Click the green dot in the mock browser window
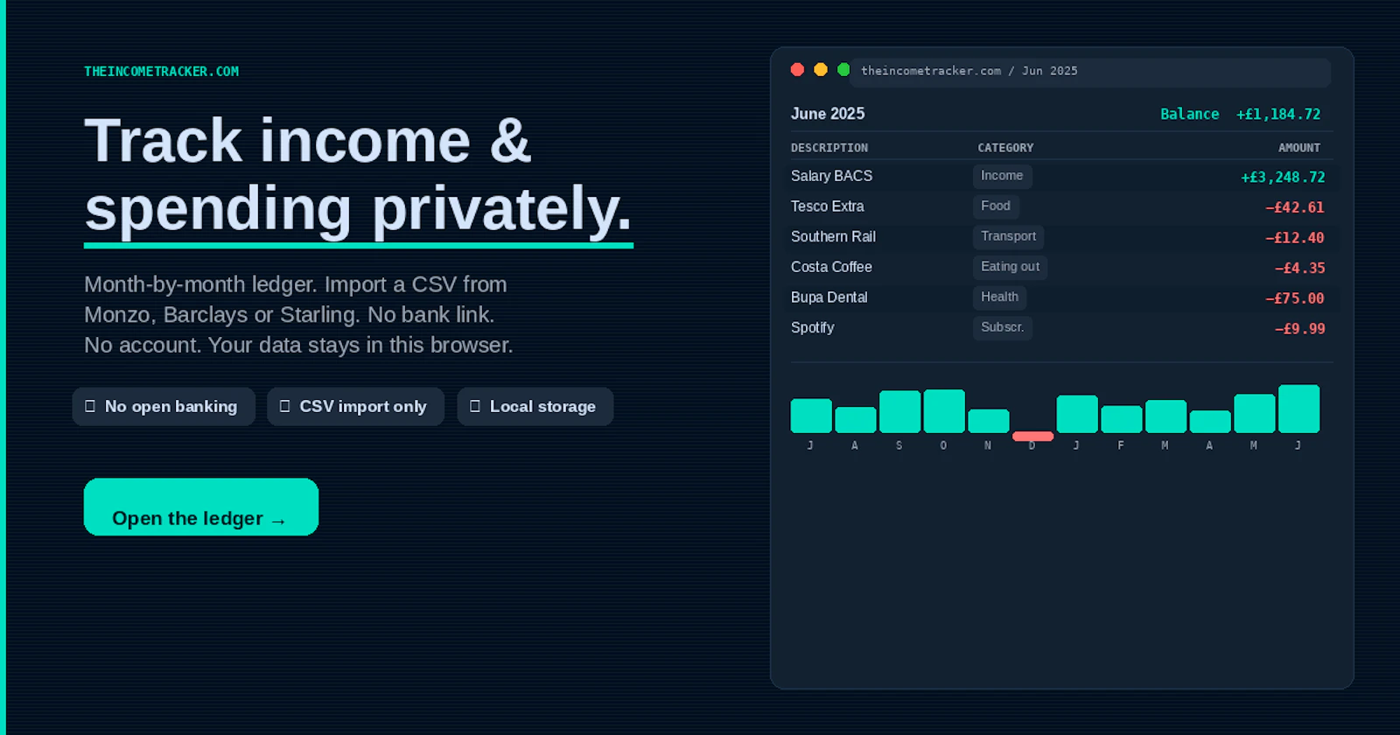Viewport: 1400px width, 735px height. 843,70
